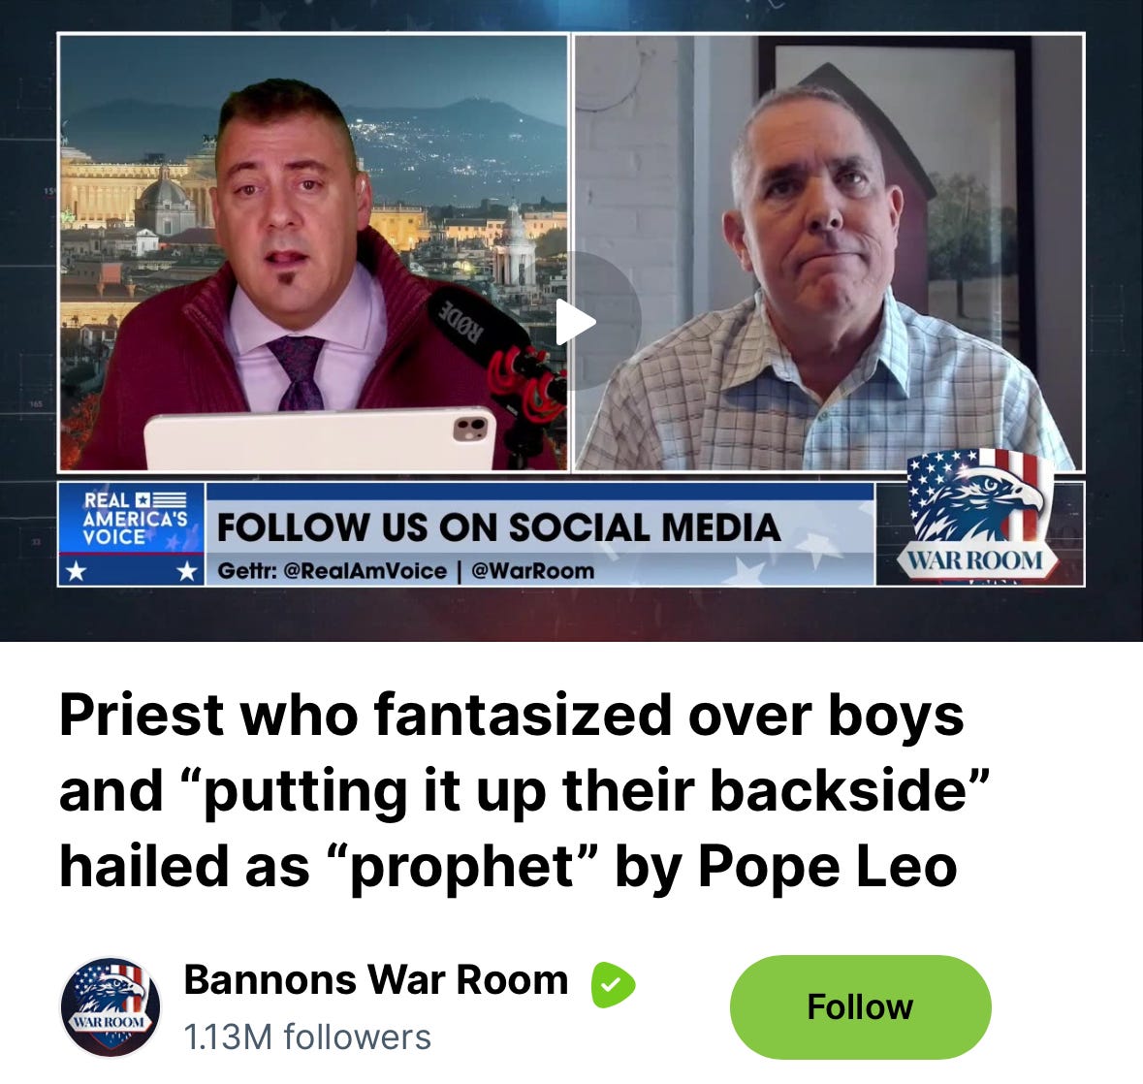Select the video panel with plaid-shirt guest
This screenshot has height=1084, width=1143.
(829, 252)
